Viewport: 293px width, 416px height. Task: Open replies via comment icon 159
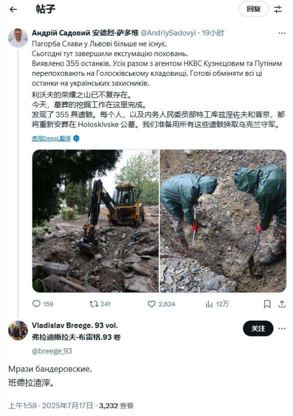[42, 304]
